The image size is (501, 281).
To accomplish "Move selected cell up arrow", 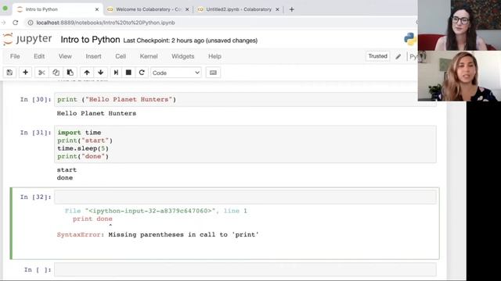I will point(87,73).
